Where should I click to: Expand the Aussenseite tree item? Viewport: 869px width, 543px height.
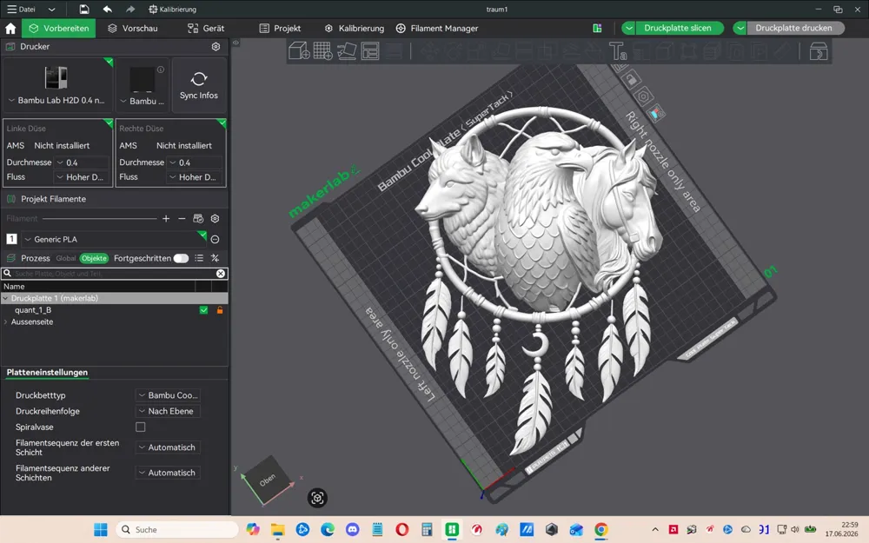point(5,322)
